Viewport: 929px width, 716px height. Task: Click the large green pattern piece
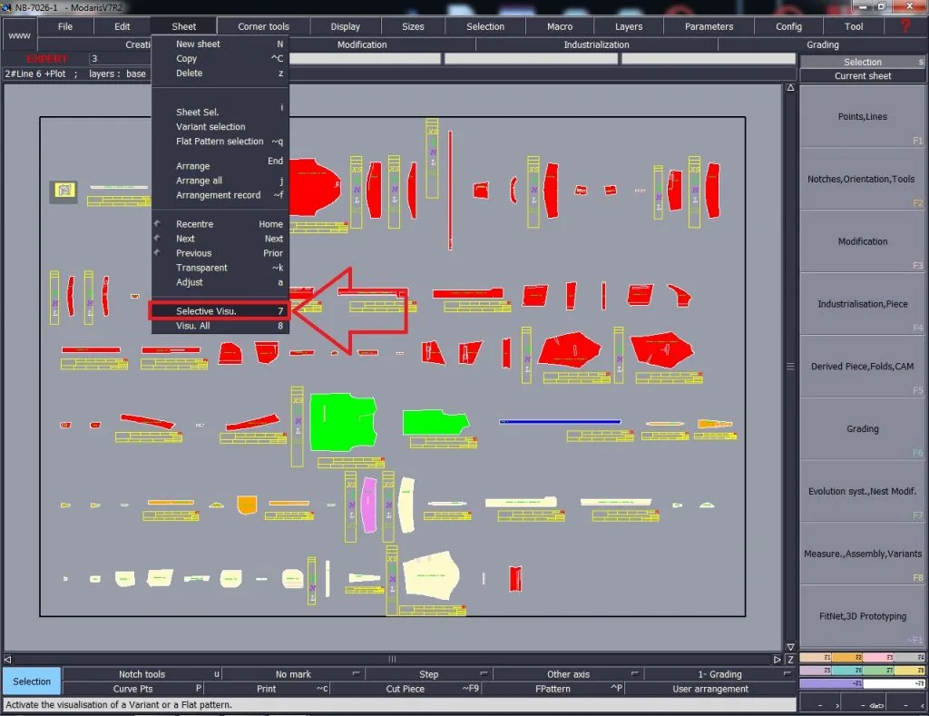pyautogui.click(x=342, y=422)
